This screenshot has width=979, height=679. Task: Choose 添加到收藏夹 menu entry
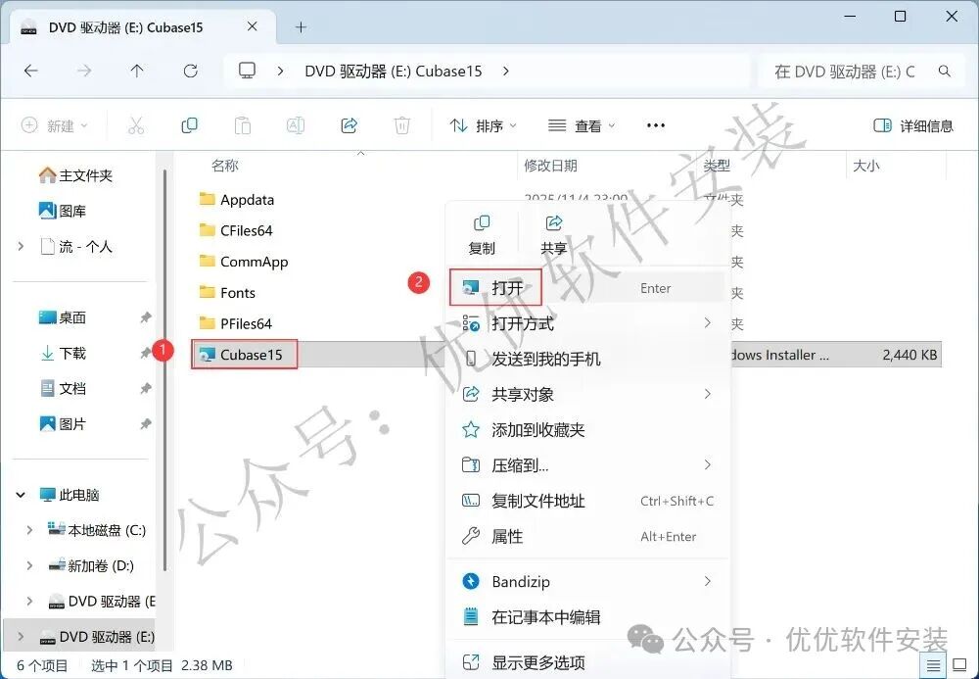[x=587, y=430]
